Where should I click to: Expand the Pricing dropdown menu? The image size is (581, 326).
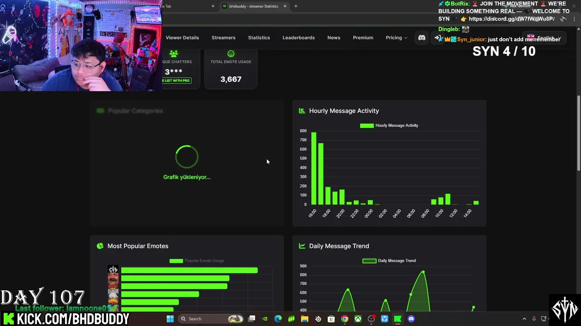point(396,38)
